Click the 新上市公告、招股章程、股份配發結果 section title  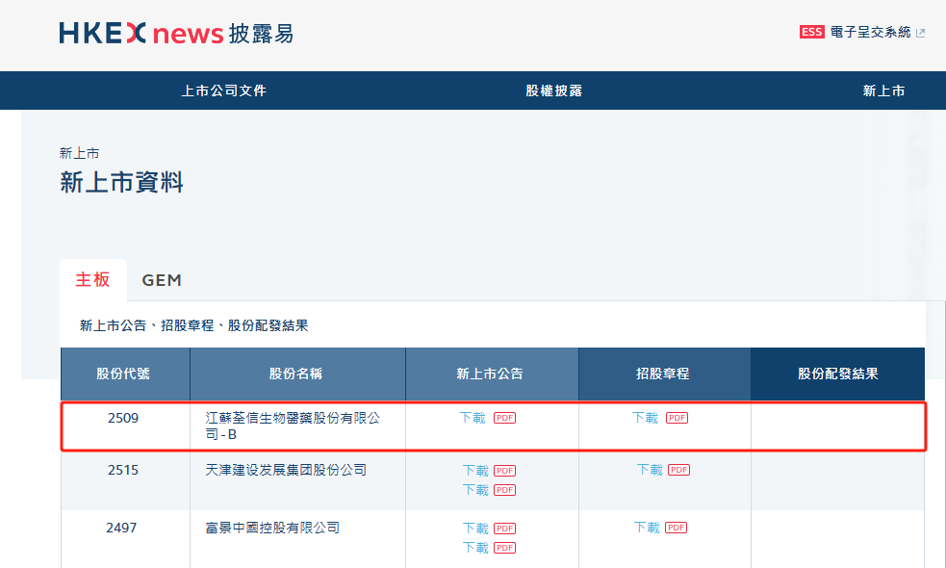tap(193, 325)
